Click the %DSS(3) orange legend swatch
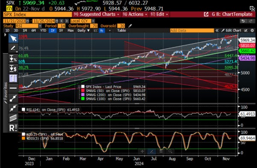This screenshot has width=257, height=168. click(x=23, y=139)
